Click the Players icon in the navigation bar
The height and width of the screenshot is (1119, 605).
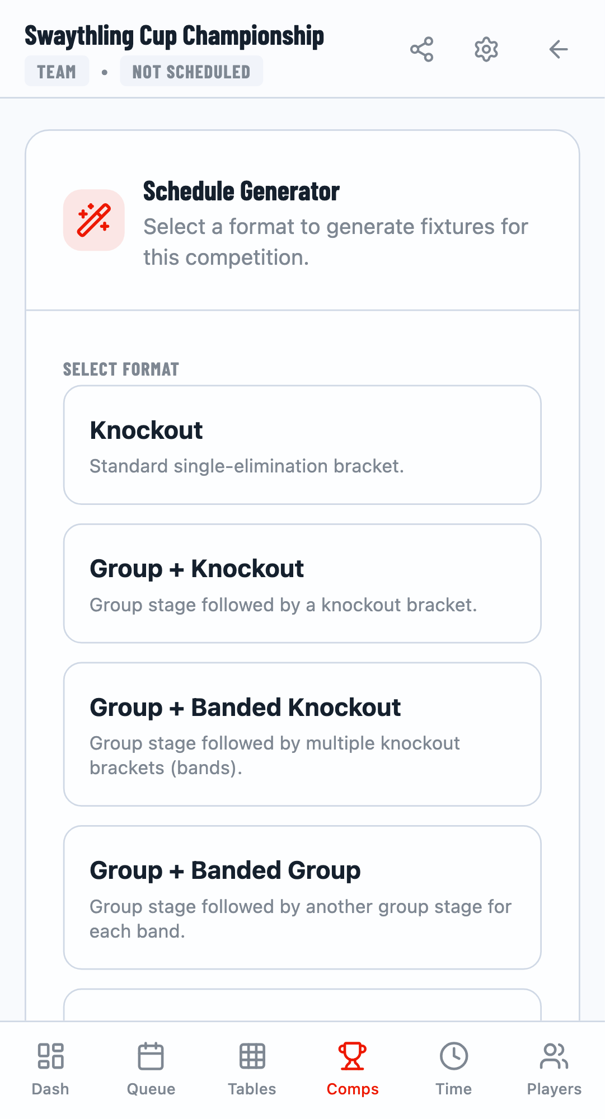(554, 1067)
